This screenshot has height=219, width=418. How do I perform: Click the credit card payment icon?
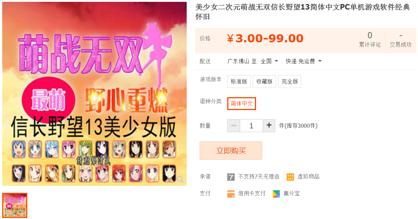pos(231,194)
